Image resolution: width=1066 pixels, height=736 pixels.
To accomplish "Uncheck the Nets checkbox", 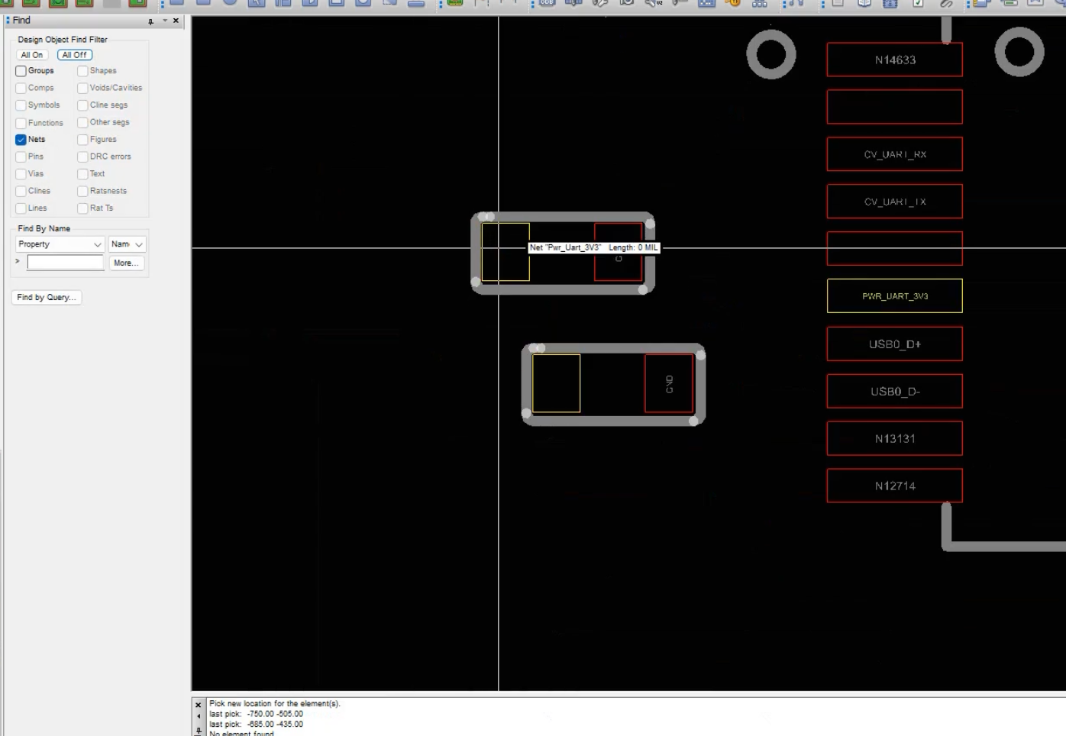I will 21,140.
